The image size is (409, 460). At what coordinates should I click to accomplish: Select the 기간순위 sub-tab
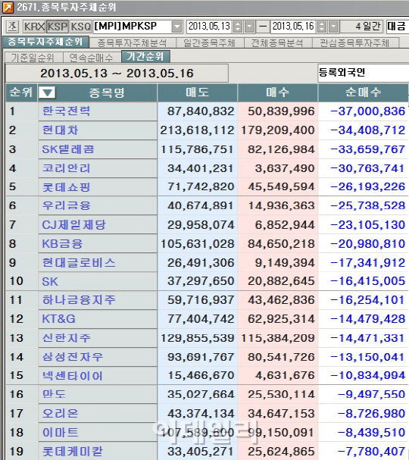coord(145,56)
